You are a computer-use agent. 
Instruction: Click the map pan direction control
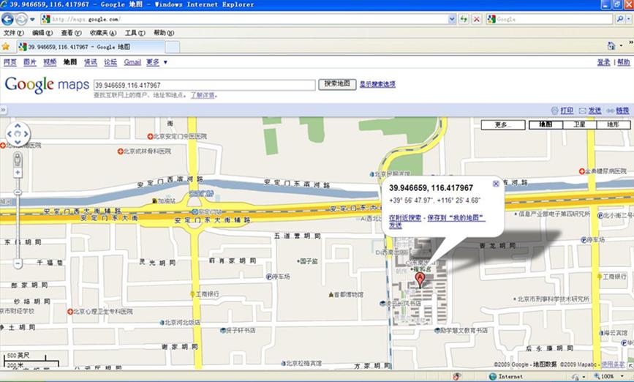[18, 134]
